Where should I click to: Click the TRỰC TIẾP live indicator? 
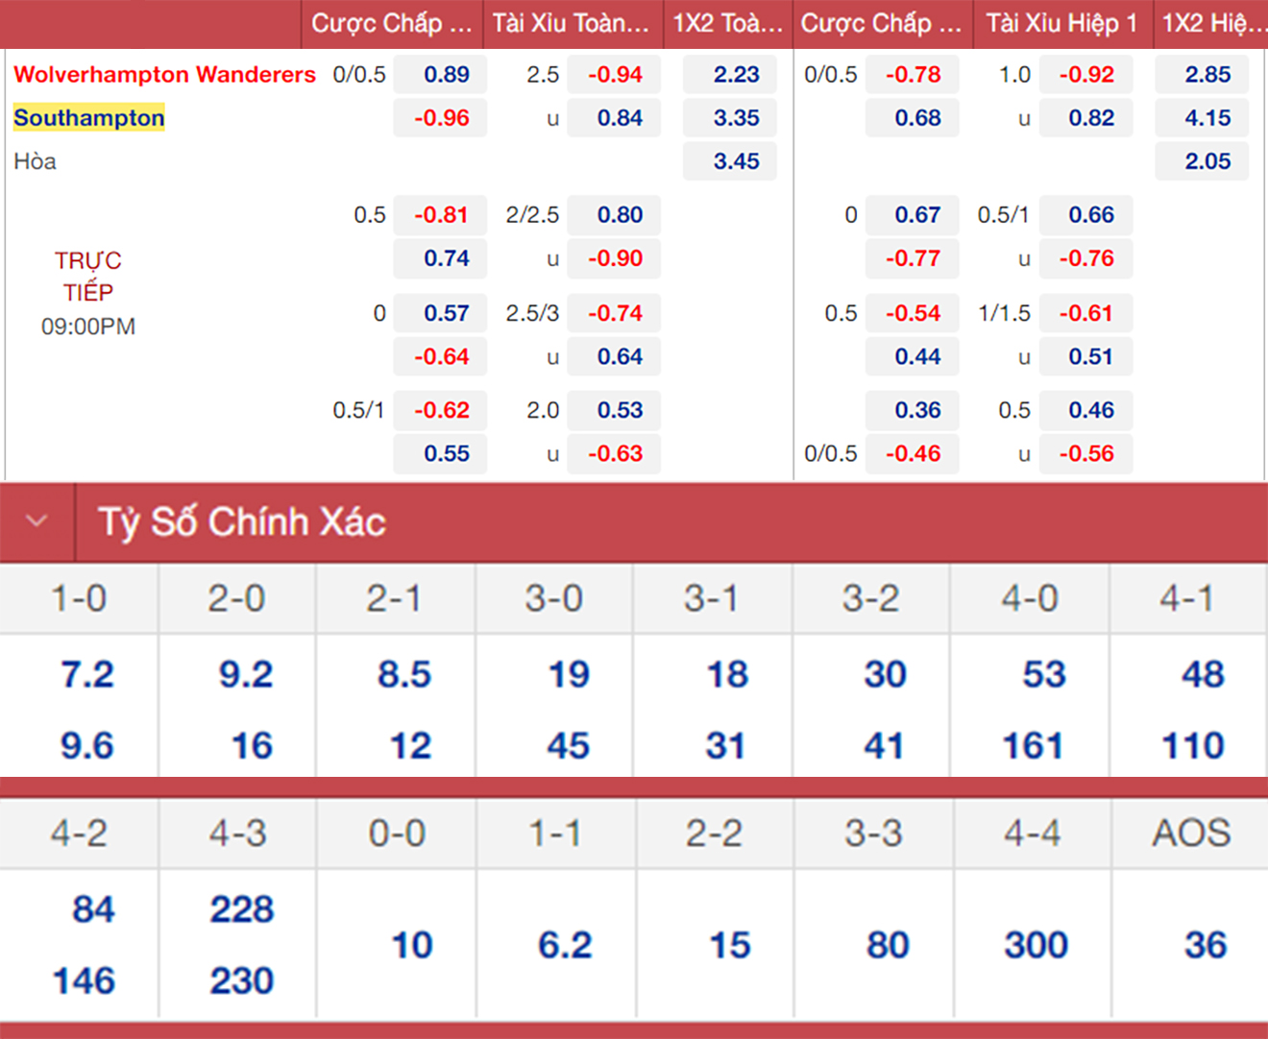coord(87,277)
